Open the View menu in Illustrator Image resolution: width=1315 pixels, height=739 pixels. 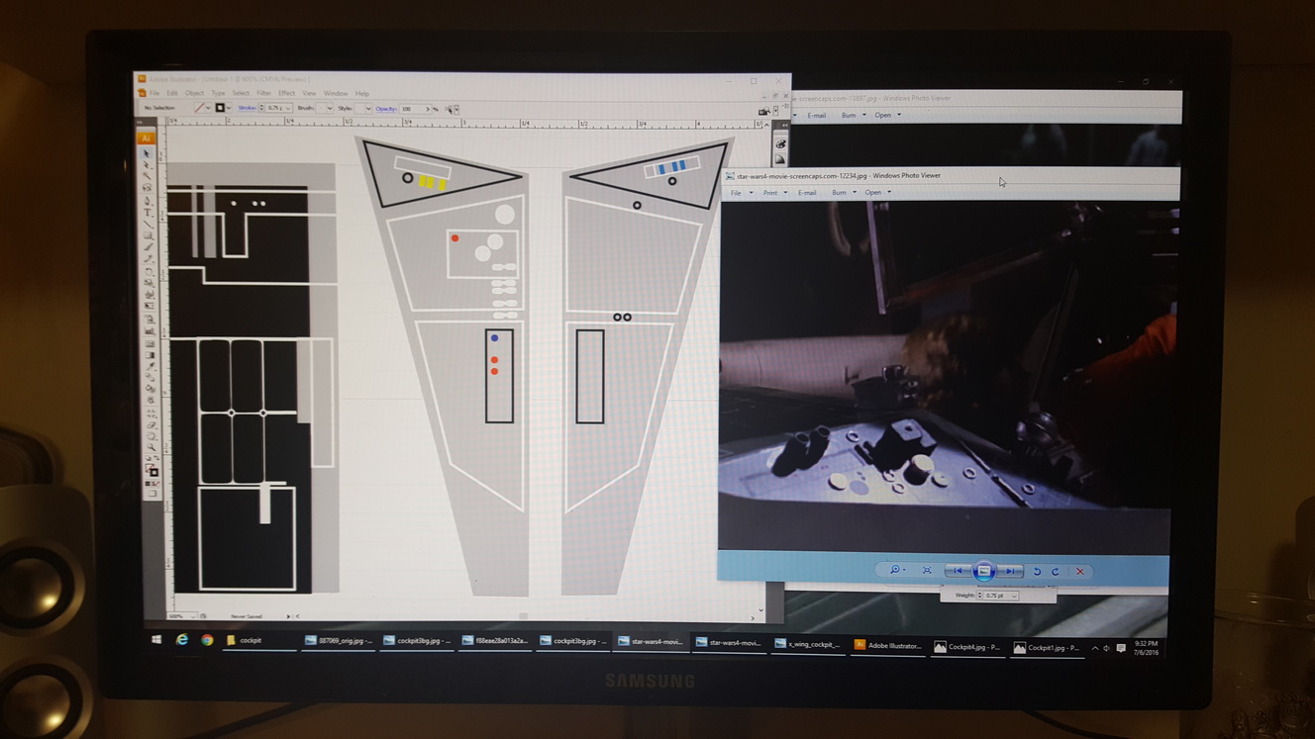point(309,93)
